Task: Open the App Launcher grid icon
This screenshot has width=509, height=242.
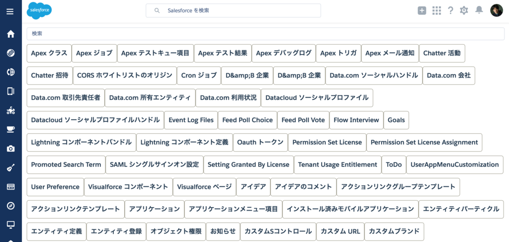Action: pos(436,10)
